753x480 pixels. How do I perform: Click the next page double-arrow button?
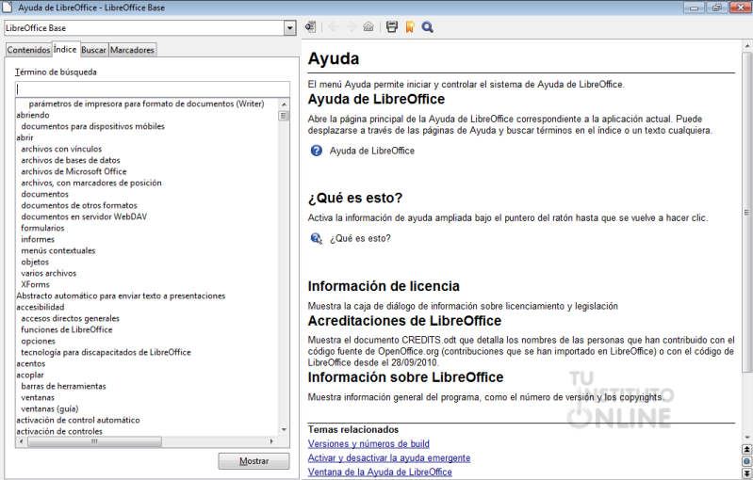(746, 472)
